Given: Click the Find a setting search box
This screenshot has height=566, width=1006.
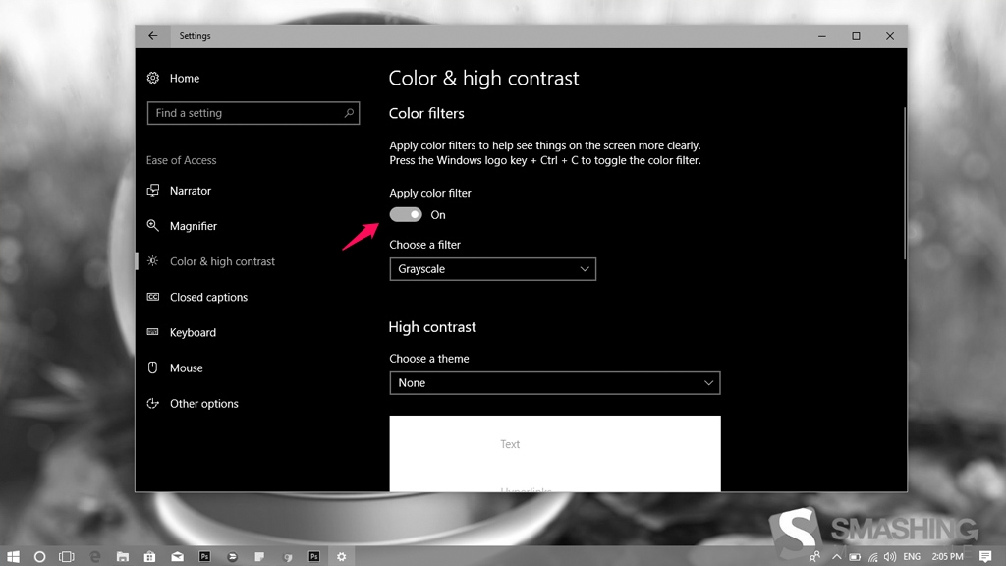Looking at the screenshot, I should pyautogui.click(x=252, y=113).
